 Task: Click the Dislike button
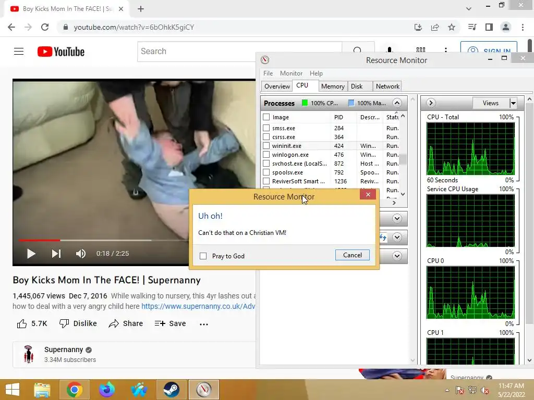click(x=78, y=323)
